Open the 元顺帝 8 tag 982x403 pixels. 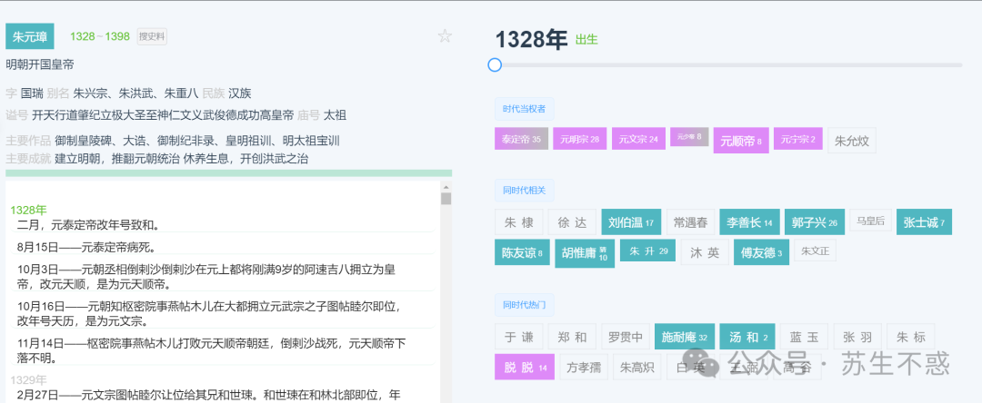click(741, 141)
